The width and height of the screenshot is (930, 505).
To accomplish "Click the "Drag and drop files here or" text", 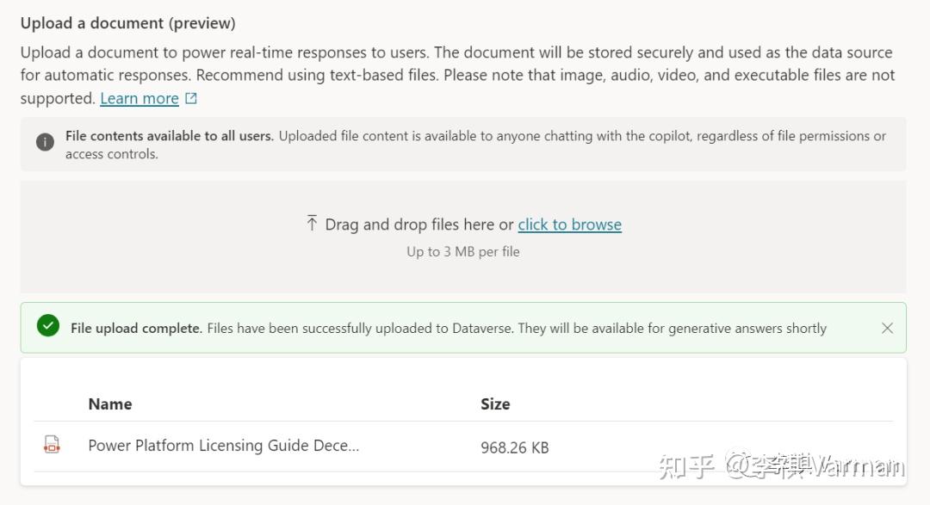I will click(418, 225).
